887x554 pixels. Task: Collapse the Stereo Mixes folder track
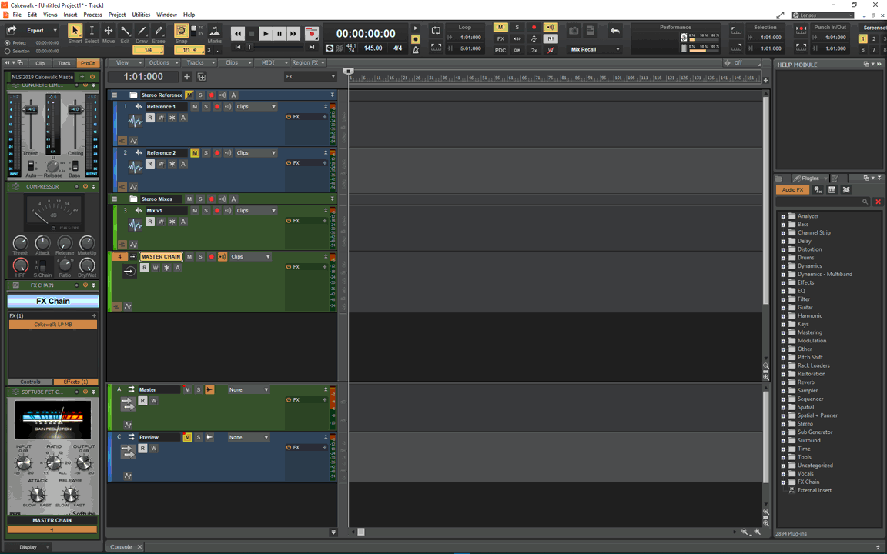[115, 199]
